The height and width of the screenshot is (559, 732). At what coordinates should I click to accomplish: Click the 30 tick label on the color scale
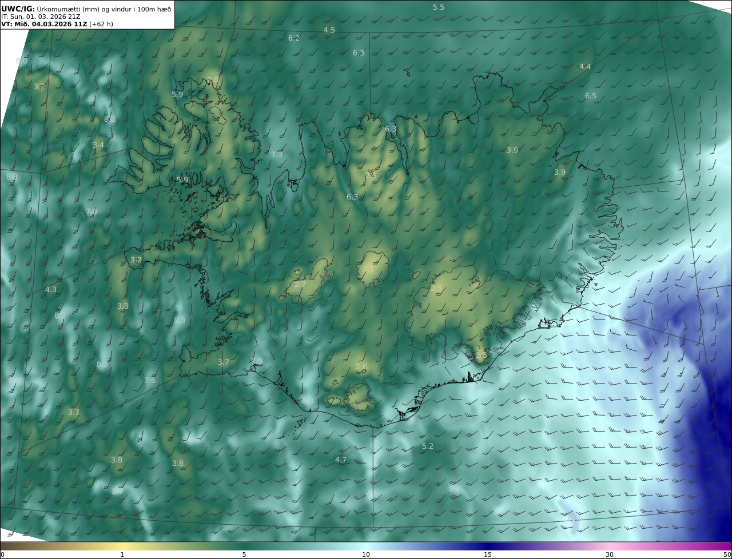coord(610,554)
